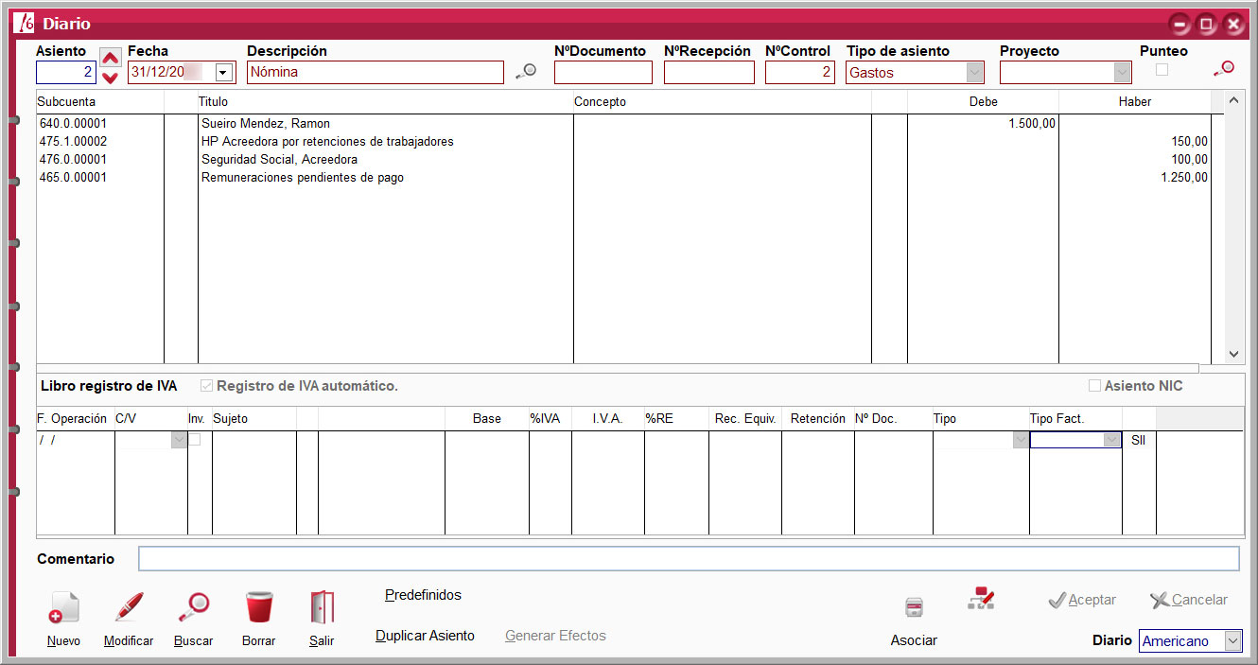Click the Descripción field containing Nómina
Screen dimensions: 1258x665
pos(376,73)
